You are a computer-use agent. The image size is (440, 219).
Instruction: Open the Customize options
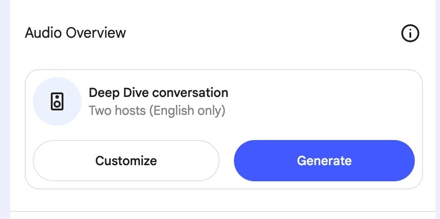tap(126, 161)
